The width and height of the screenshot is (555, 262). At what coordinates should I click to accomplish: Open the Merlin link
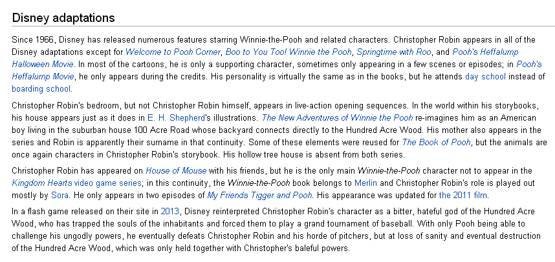tap(365, 183)
